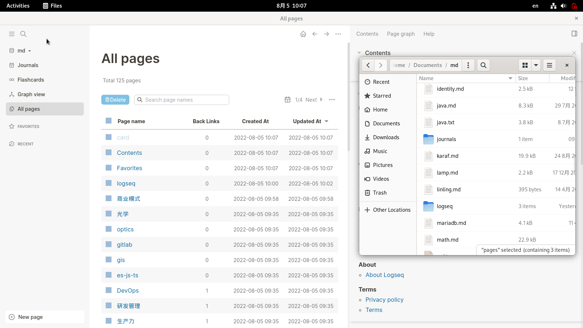The height and width of the screenshot is (328, 583).
Task: Tick the checkbox beside the logseq page
Action: 109,183
